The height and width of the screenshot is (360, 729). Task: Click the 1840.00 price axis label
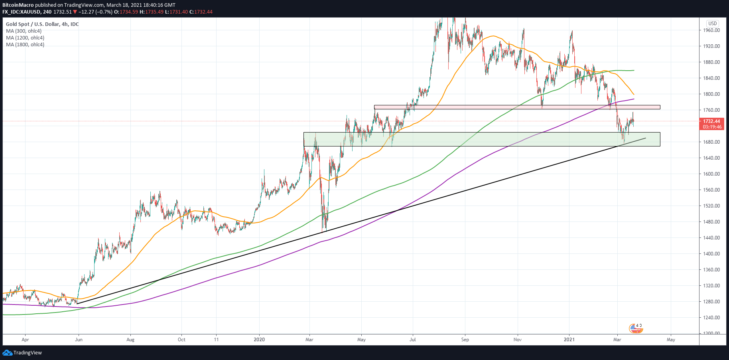click(x=711, y=78)
